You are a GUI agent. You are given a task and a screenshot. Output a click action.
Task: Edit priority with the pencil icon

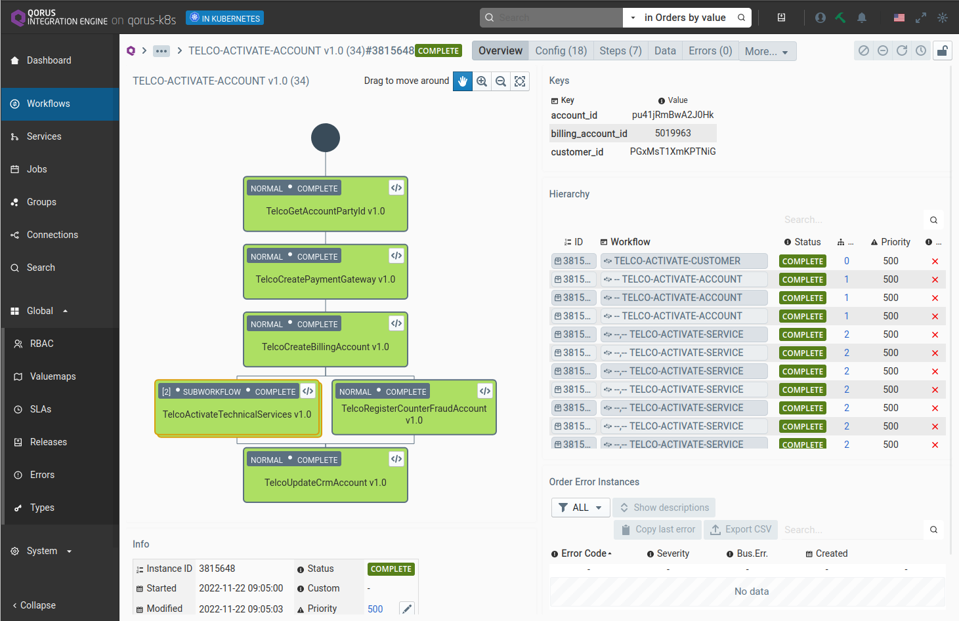click(x=407, y=609)
